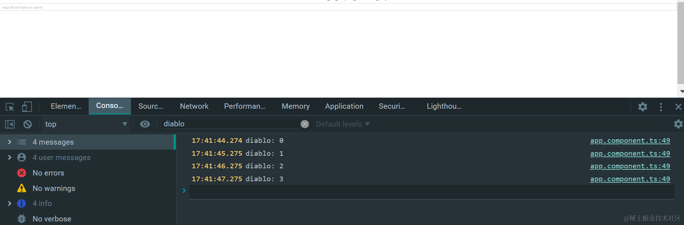Clear the diablo filter text

point(305,124)
